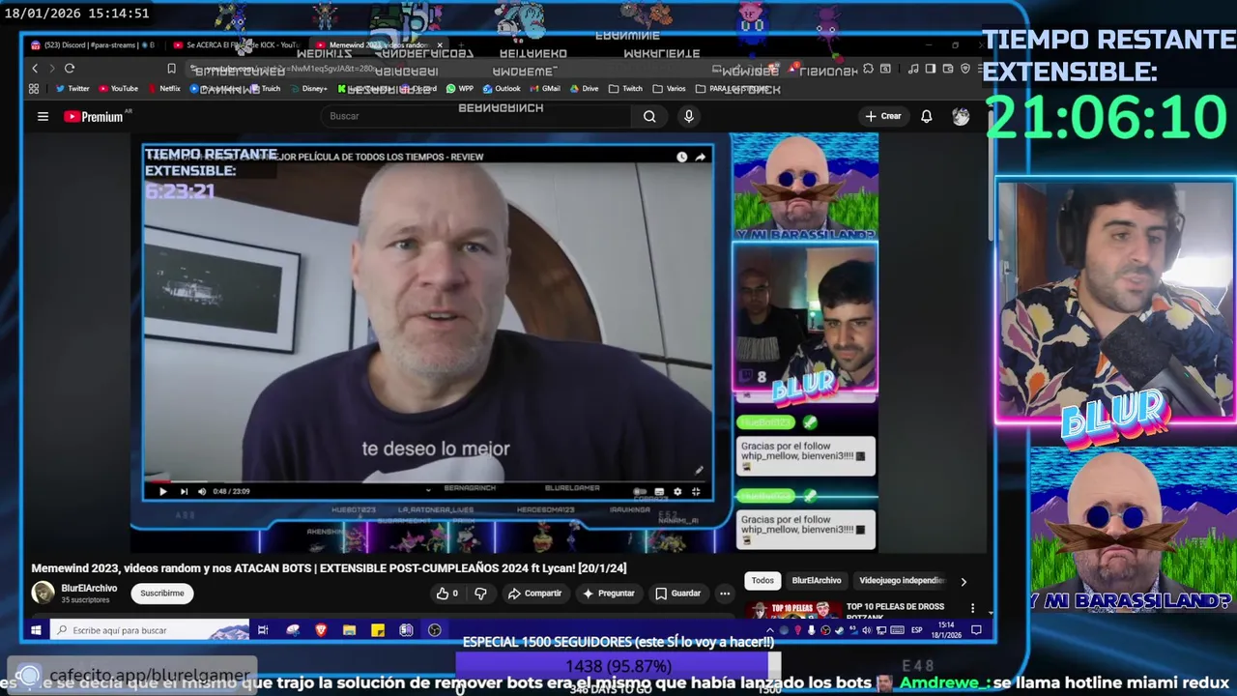This screenshot has width=1237, height=696.
Task: Open the YouTube hamburger guide menu
Action: (43, 116)
